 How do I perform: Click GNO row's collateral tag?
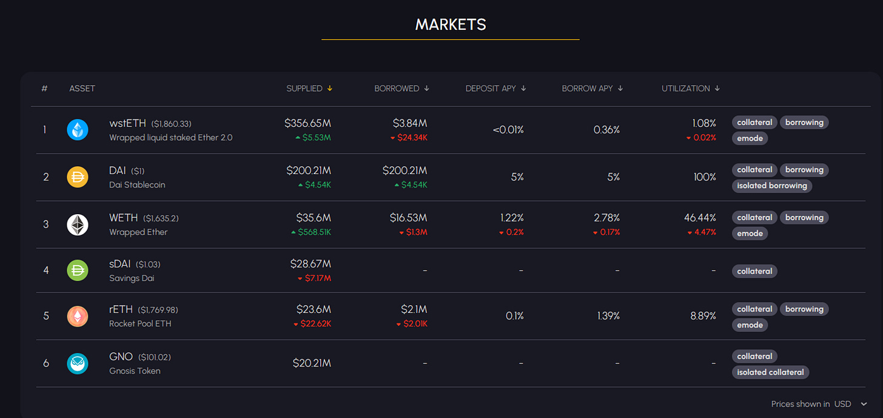(x=754, y=357)
